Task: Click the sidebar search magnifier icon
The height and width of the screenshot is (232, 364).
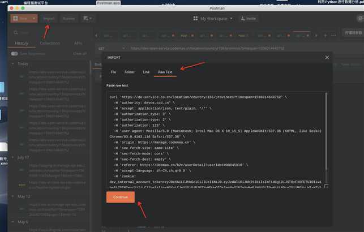Action: tap(15, 33)
